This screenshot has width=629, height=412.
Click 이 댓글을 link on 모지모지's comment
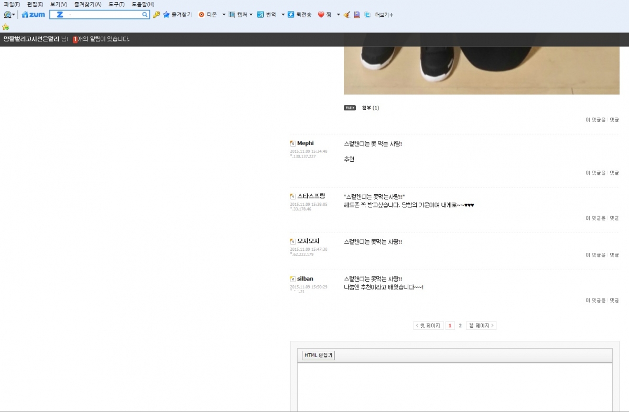coord(595,255)
